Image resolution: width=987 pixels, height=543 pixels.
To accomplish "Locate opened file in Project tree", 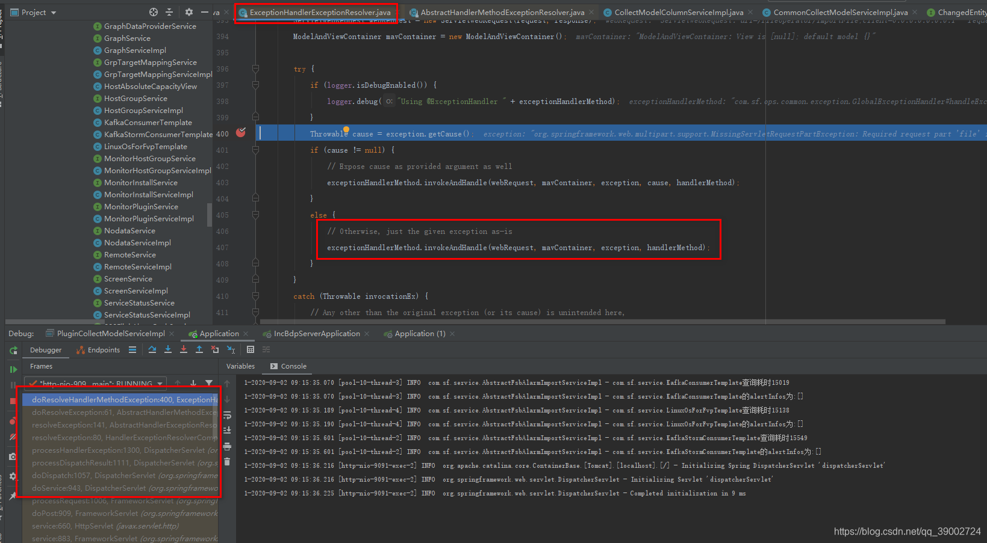I will coord(154,12).
